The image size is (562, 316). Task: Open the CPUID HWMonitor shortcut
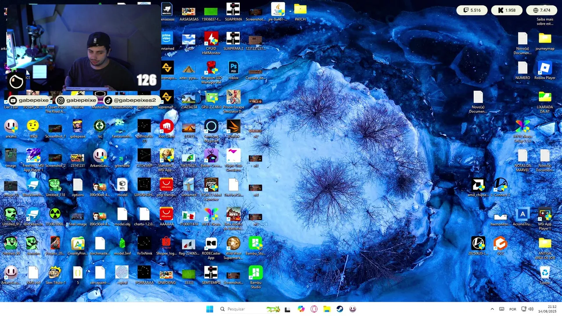click(x=211, y=43)
